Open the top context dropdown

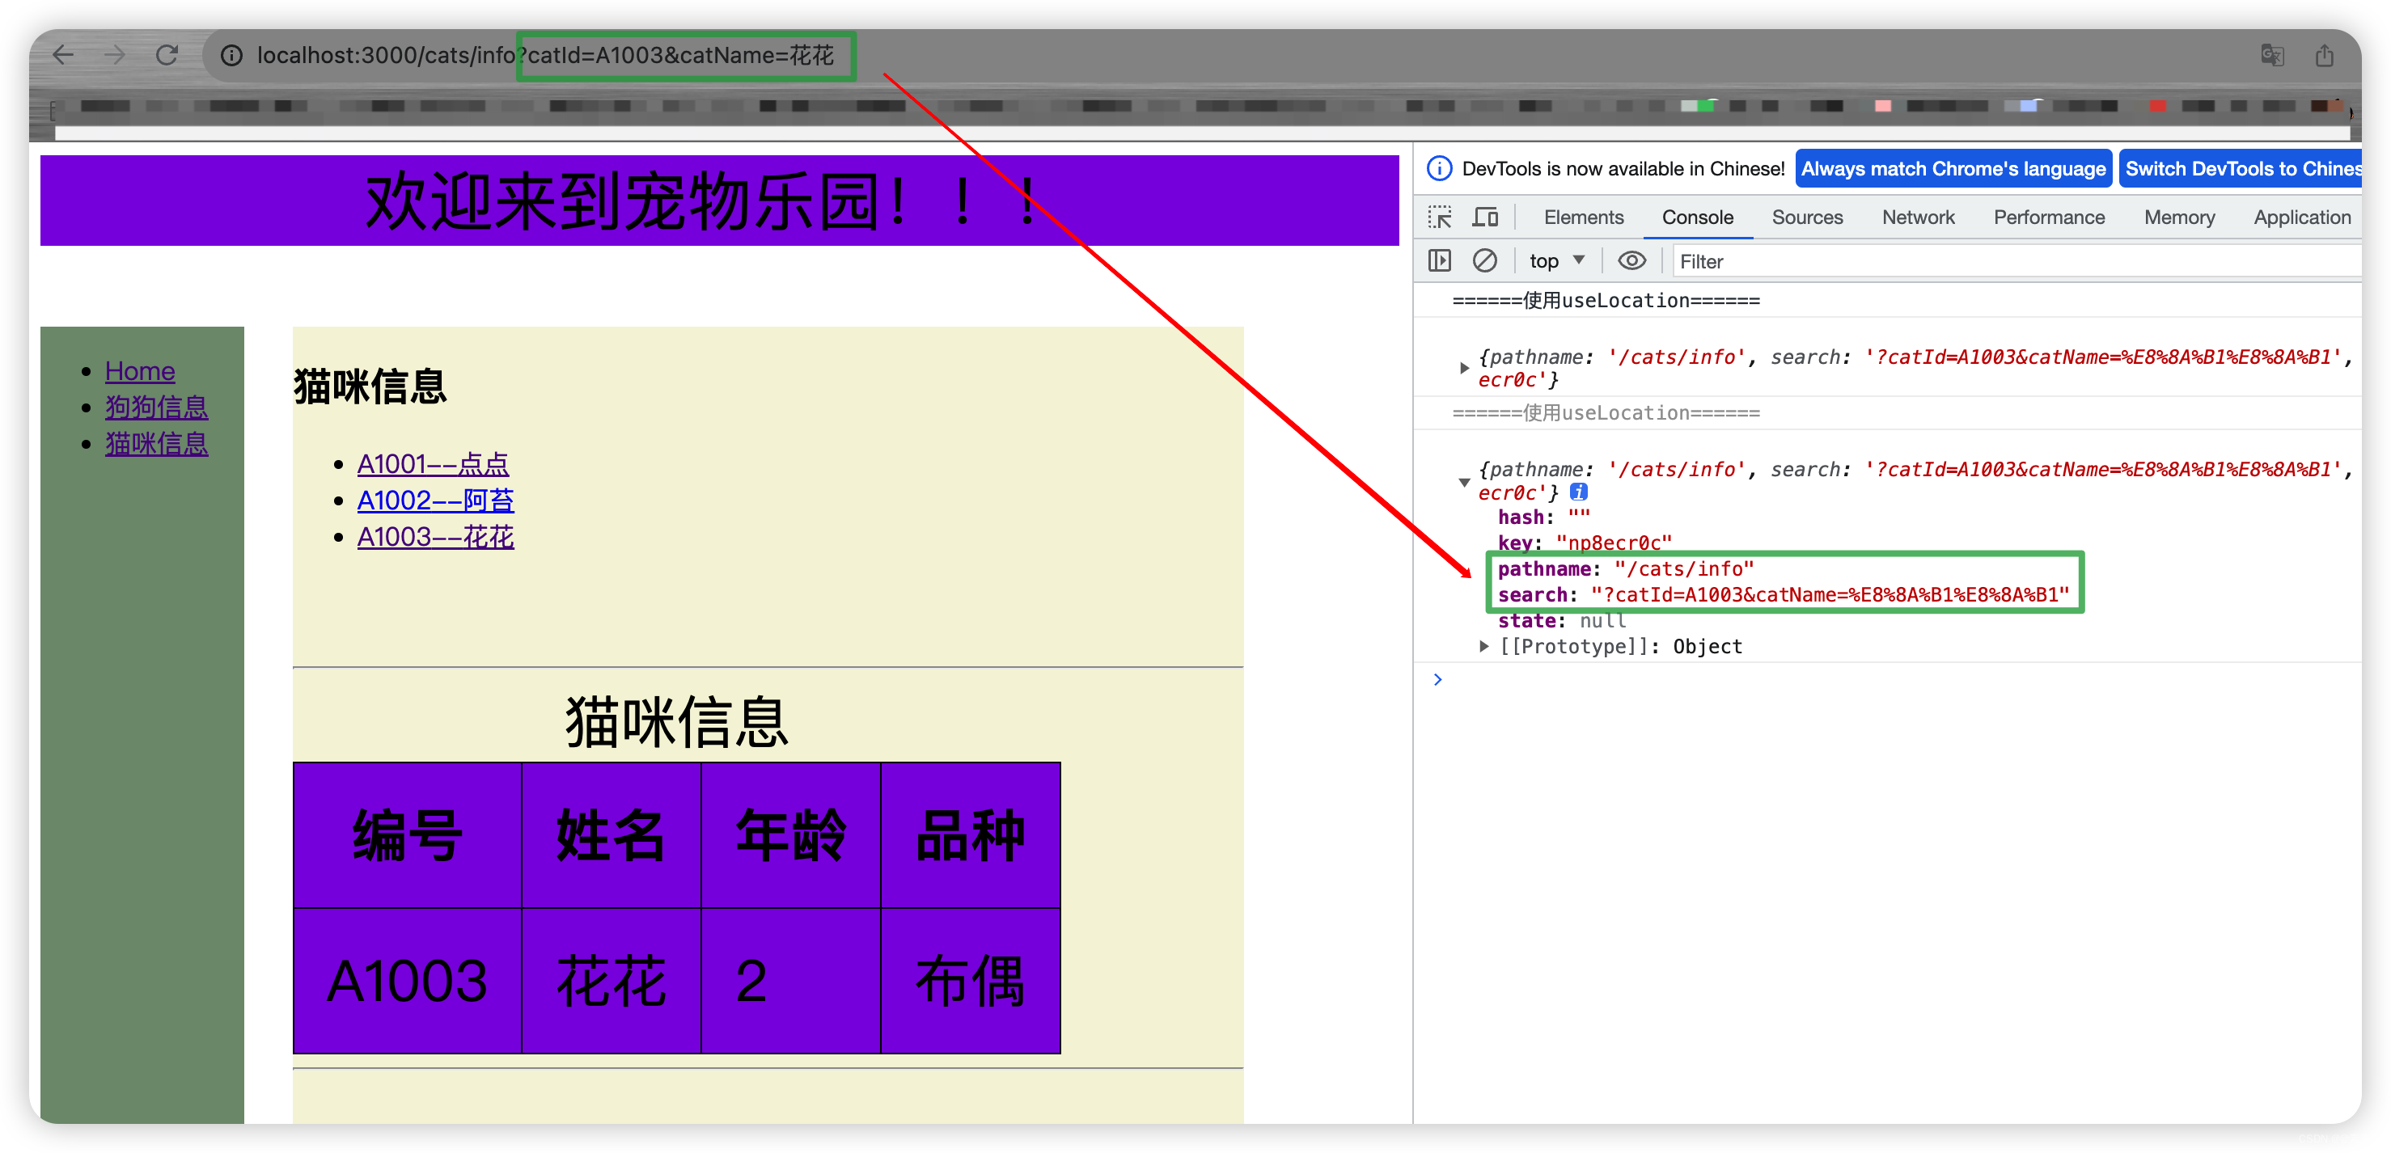point(1556,260)
